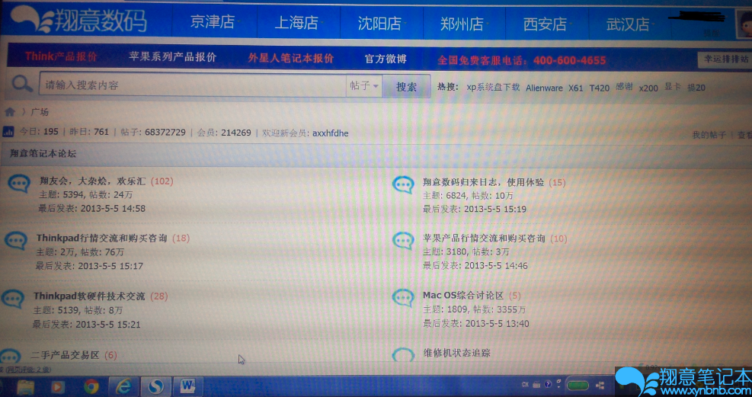Open the media player taskbar icon
Image resolution: width=752 pixels, height=397 pixels.
pos(58,386)
